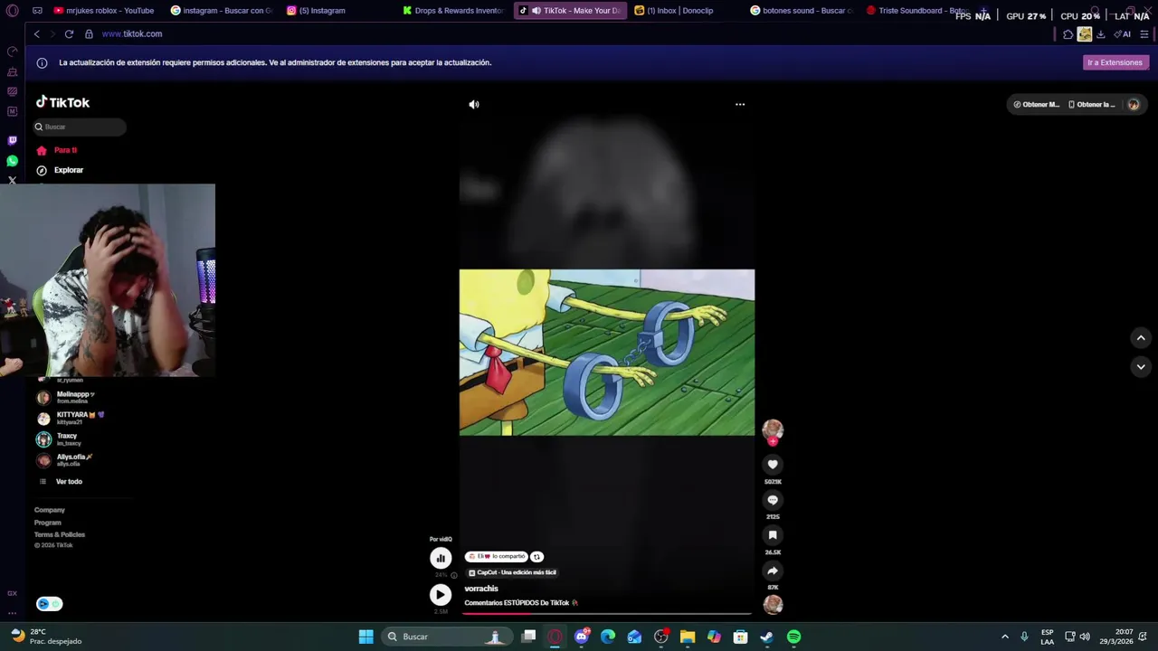Open the GX sidebar button
The height and width of the screenshot is (651, 1158).
tap(12, 593)
